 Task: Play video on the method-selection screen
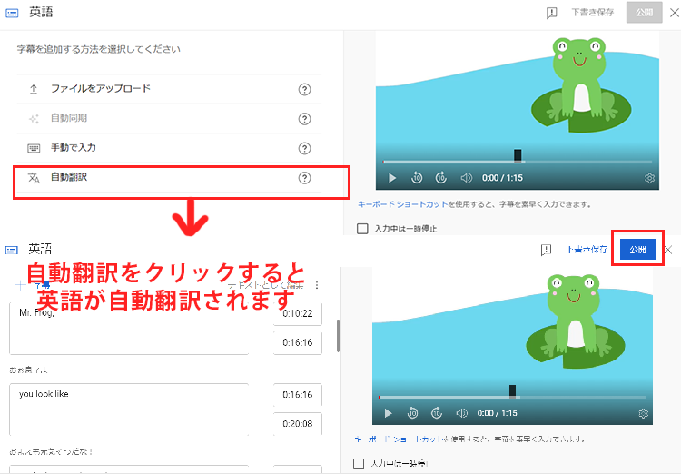click(392, 178)
